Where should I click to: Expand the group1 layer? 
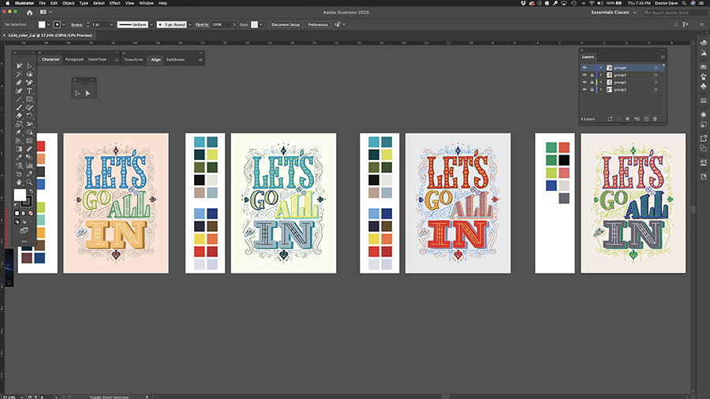point(601,90)
